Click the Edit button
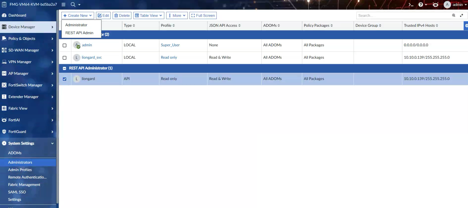This screenshot has width=468, height=208. click(103, 15)
